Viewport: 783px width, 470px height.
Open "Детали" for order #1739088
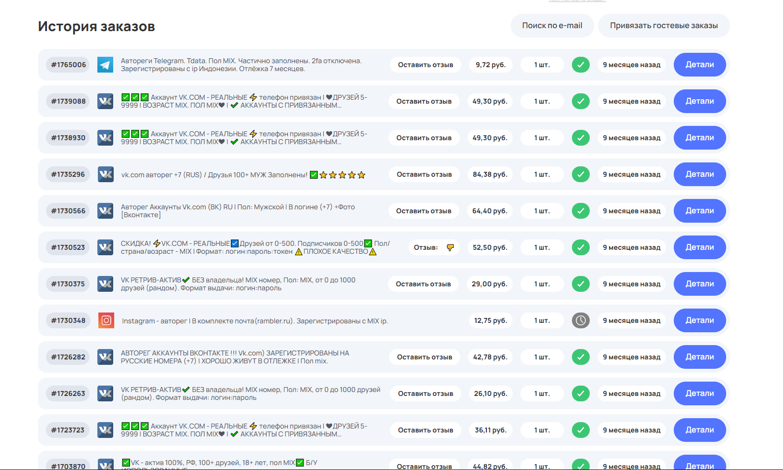699,101
